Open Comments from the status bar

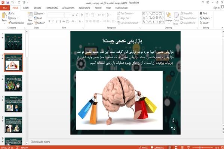157,148
